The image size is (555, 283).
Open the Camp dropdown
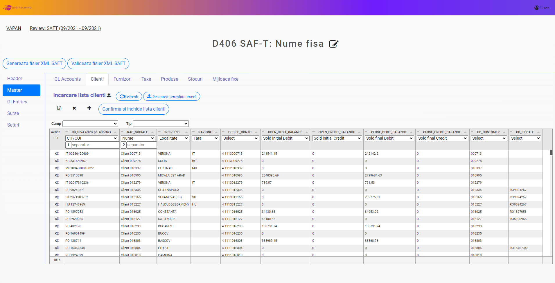coord(90,124)
